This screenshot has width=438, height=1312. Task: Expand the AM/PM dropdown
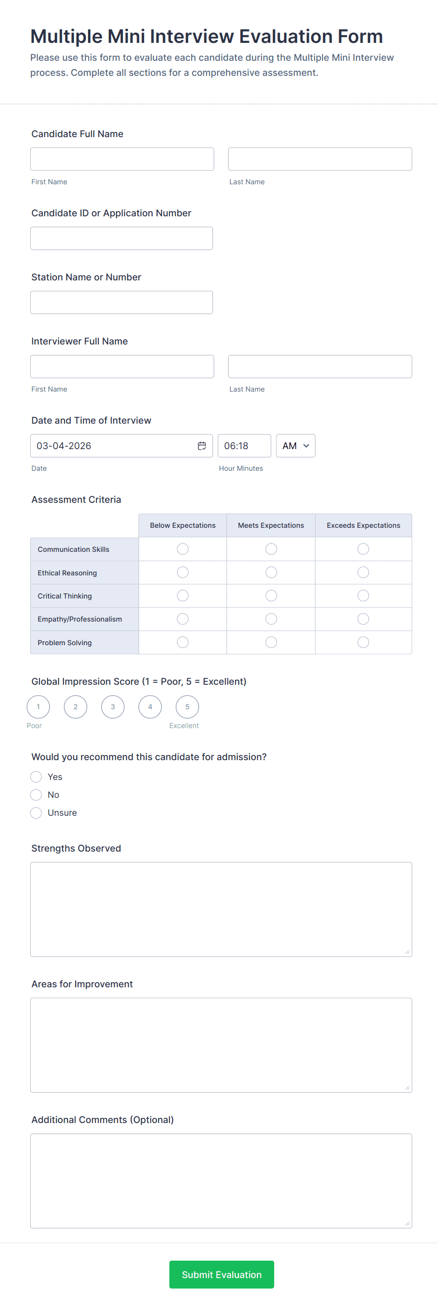[296, 446]
